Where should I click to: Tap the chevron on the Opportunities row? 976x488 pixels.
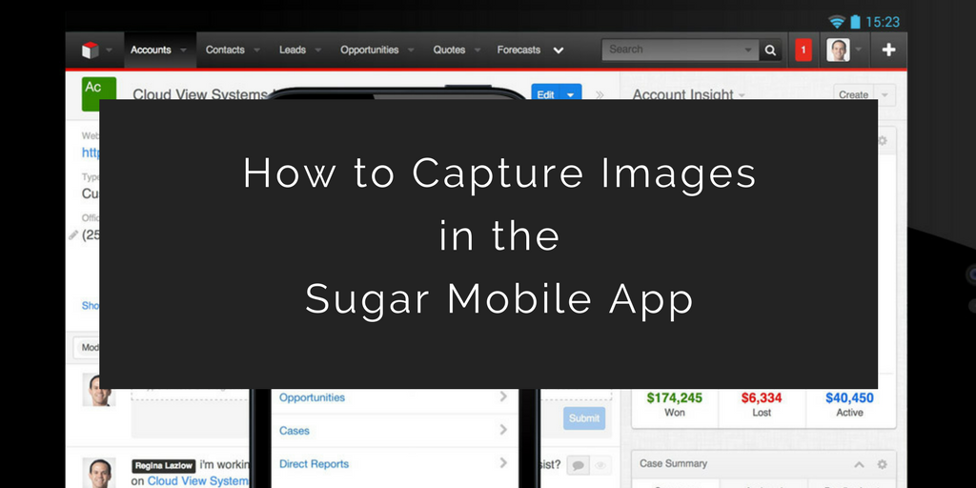pyautogui.click(x=503, y=396)
